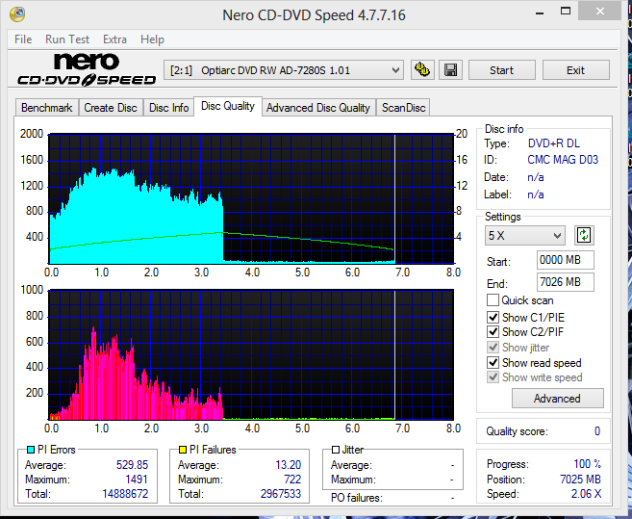
Task: Click the Start position field 0000 MB
Action: coord(565,260)
